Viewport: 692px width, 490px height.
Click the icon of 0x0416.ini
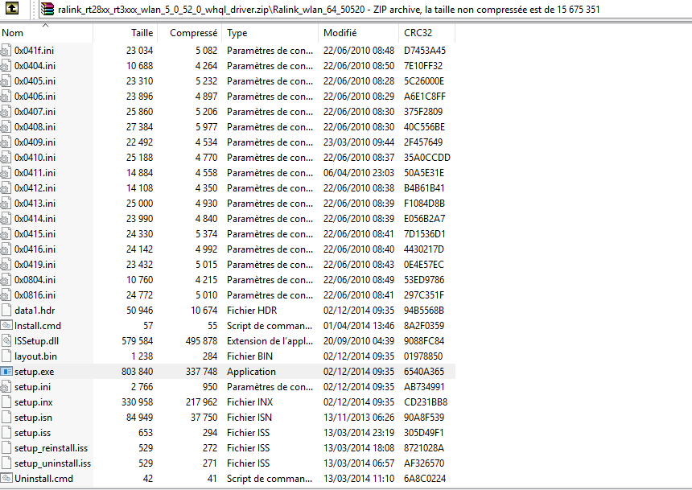point(6,249)
